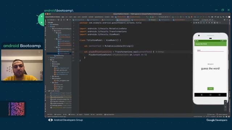
Task: Open the Logcat tool window tab
Action: tap(80, 114)
